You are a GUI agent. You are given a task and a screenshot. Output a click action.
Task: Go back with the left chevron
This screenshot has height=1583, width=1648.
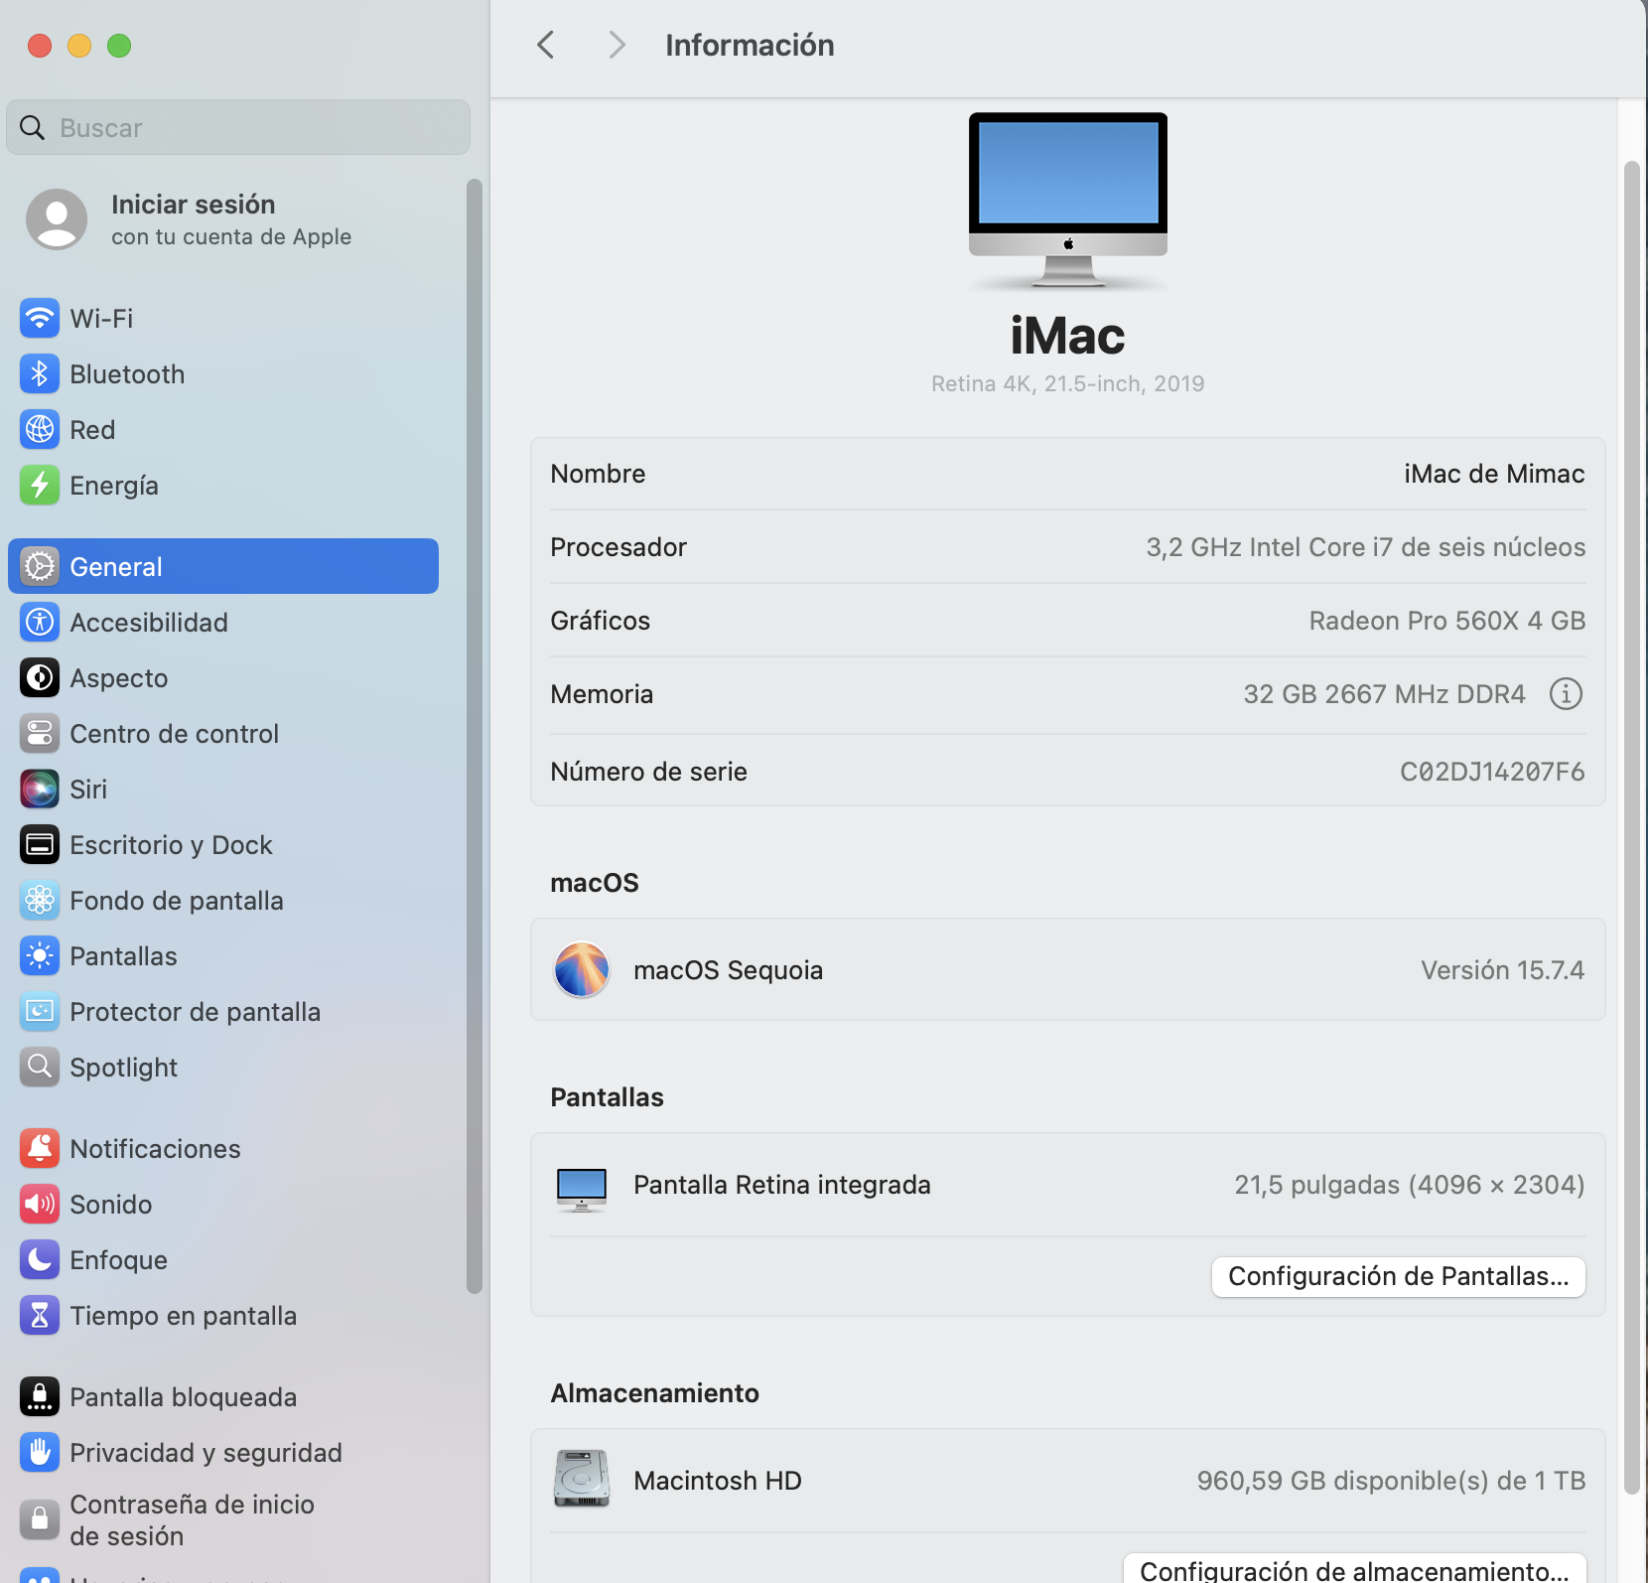pos(546,45)
